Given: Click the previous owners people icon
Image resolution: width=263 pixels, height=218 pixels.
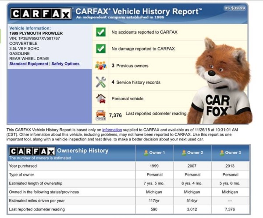Looking at the screenshot, I should pyautogui.click(x=101, y=66).
